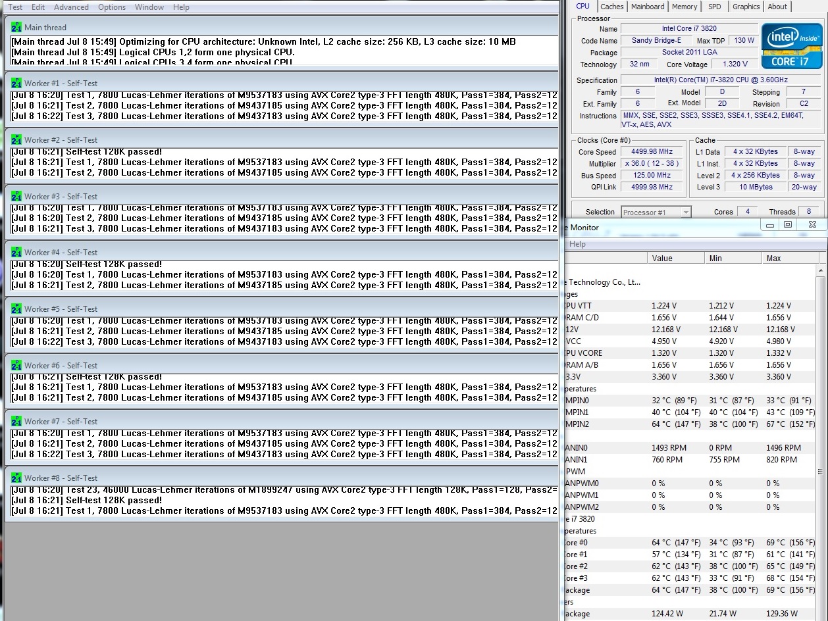The width and height of the screenshot is (828, 621).
Task: Click the Max TDP value 130 W
Action: tap(744, 41)
